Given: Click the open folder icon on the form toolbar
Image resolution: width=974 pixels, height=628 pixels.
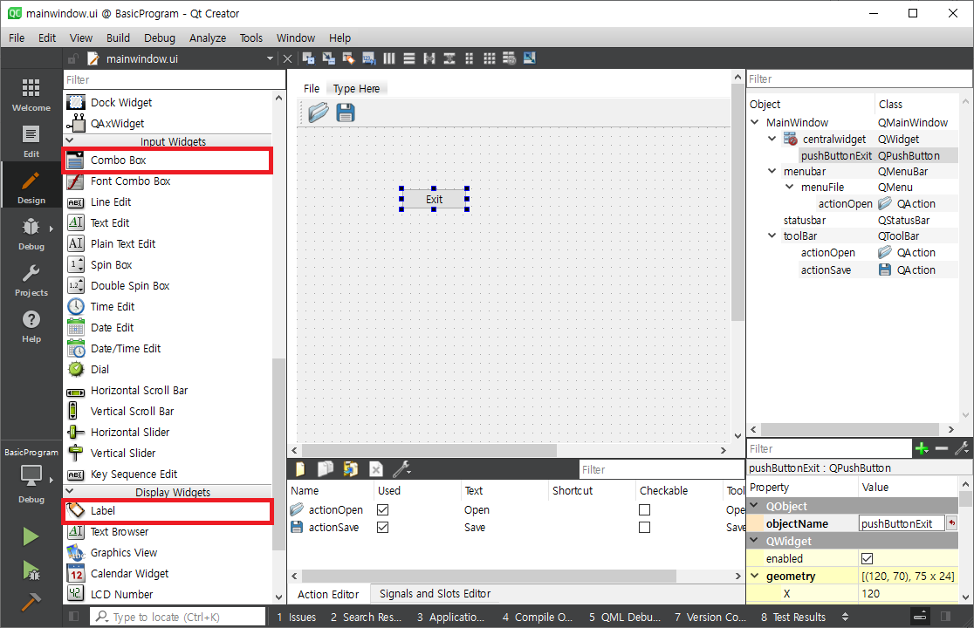Looking at the screenshot, I should (319, 113).
